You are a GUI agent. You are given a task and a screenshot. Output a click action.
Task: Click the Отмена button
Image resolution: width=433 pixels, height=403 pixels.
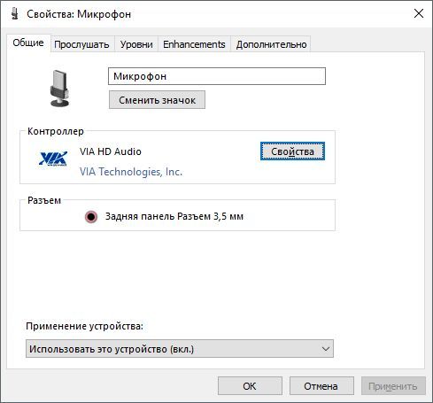(x=321, y=386)
